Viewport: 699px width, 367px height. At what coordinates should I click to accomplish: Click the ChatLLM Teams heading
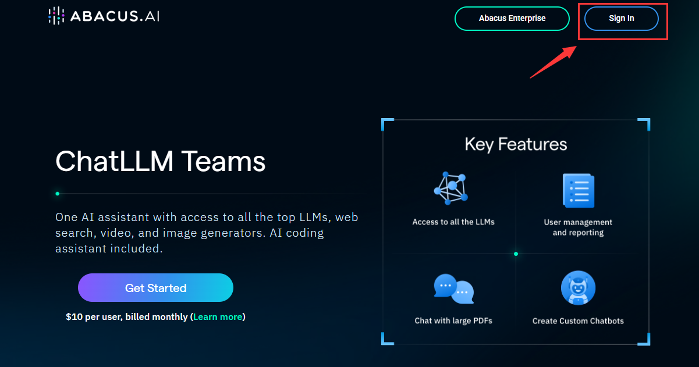click(161, 161)
